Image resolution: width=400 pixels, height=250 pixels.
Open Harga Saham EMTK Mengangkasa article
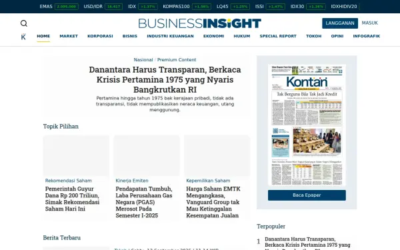(213, 202)
